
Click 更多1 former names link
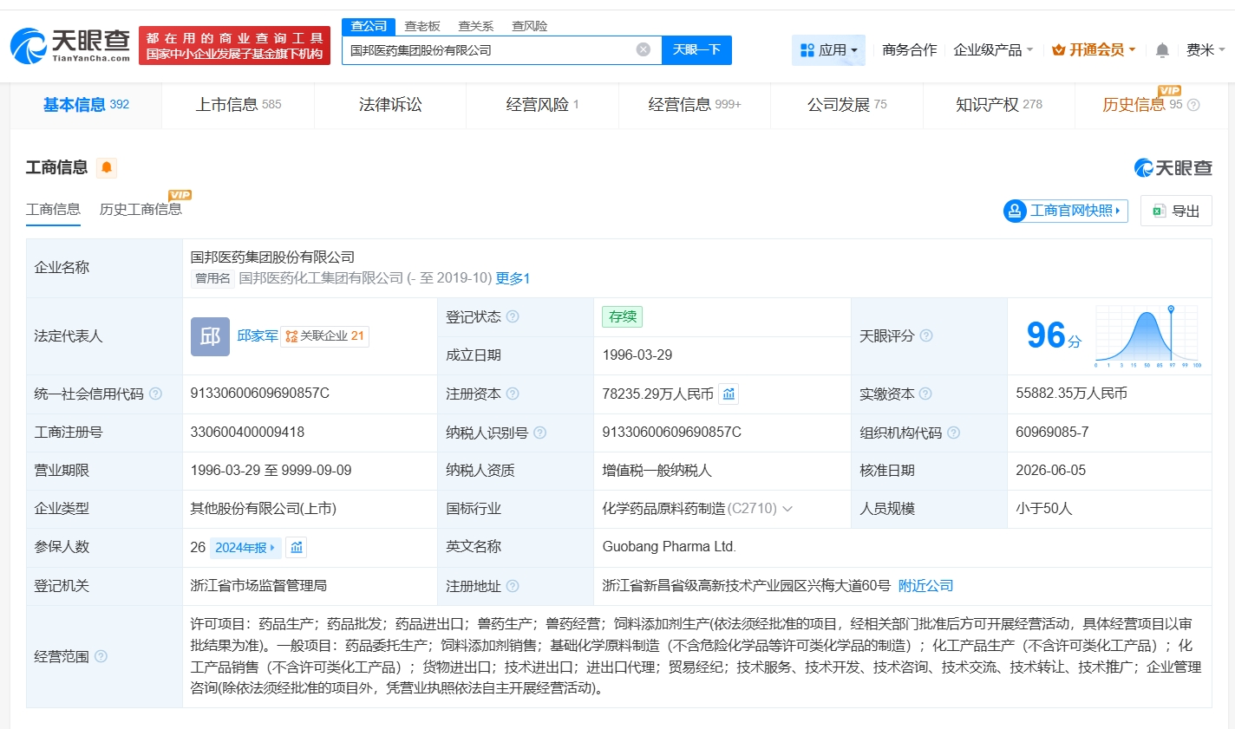click(513, 278)
